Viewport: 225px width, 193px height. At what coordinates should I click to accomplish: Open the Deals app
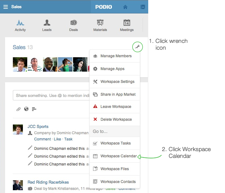(73, 26)
